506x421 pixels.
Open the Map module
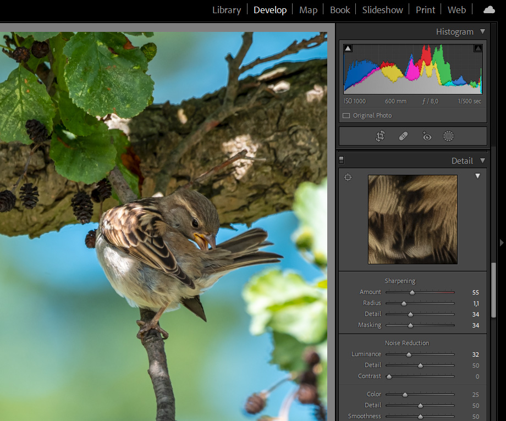click(x=308, y=10)
